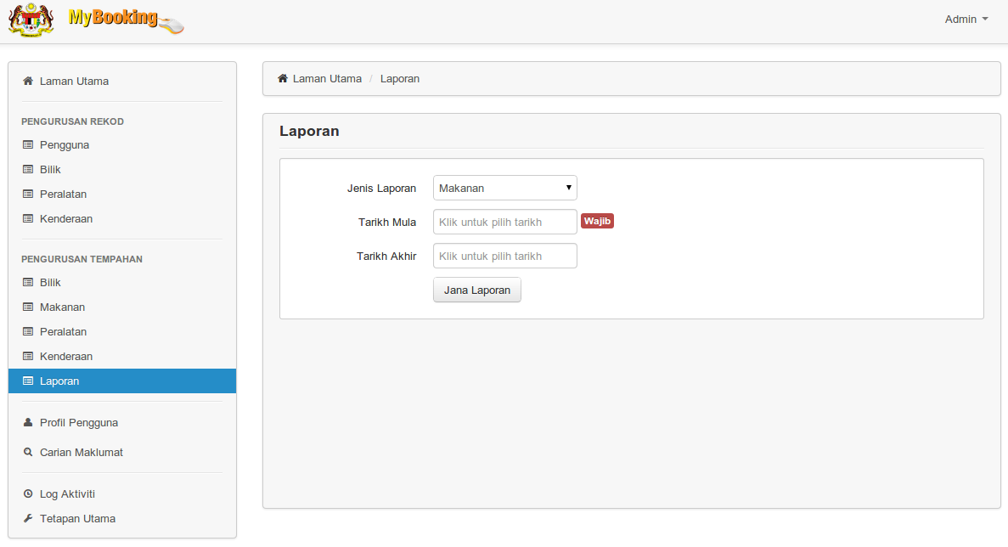The image size is (1008, 547).
Task: Select Makanan from the Jenis Laporan selector
Action: 504,188
